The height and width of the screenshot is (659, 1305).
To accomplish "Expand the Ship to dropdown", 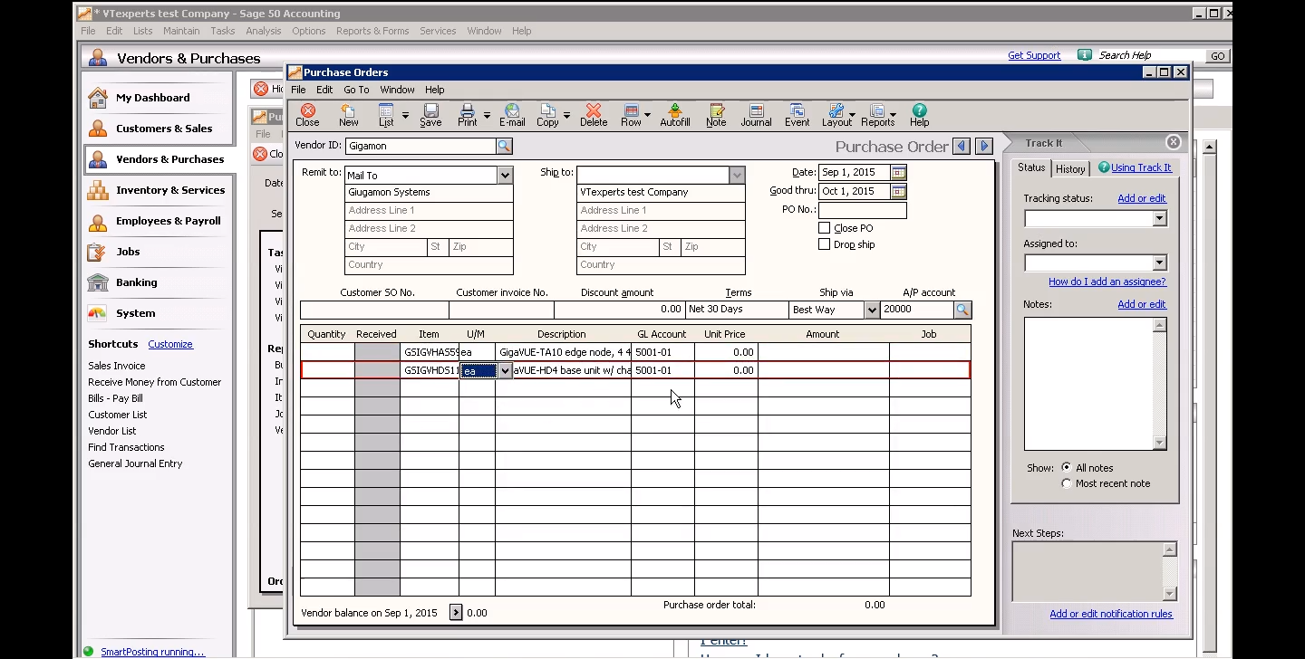I will [737, 175].
